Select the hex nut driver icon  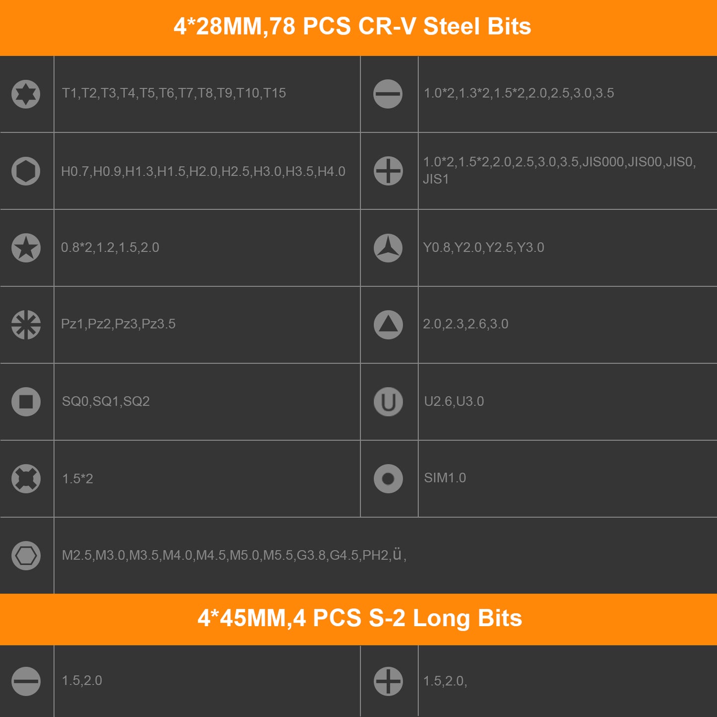[x=26, y=555]
